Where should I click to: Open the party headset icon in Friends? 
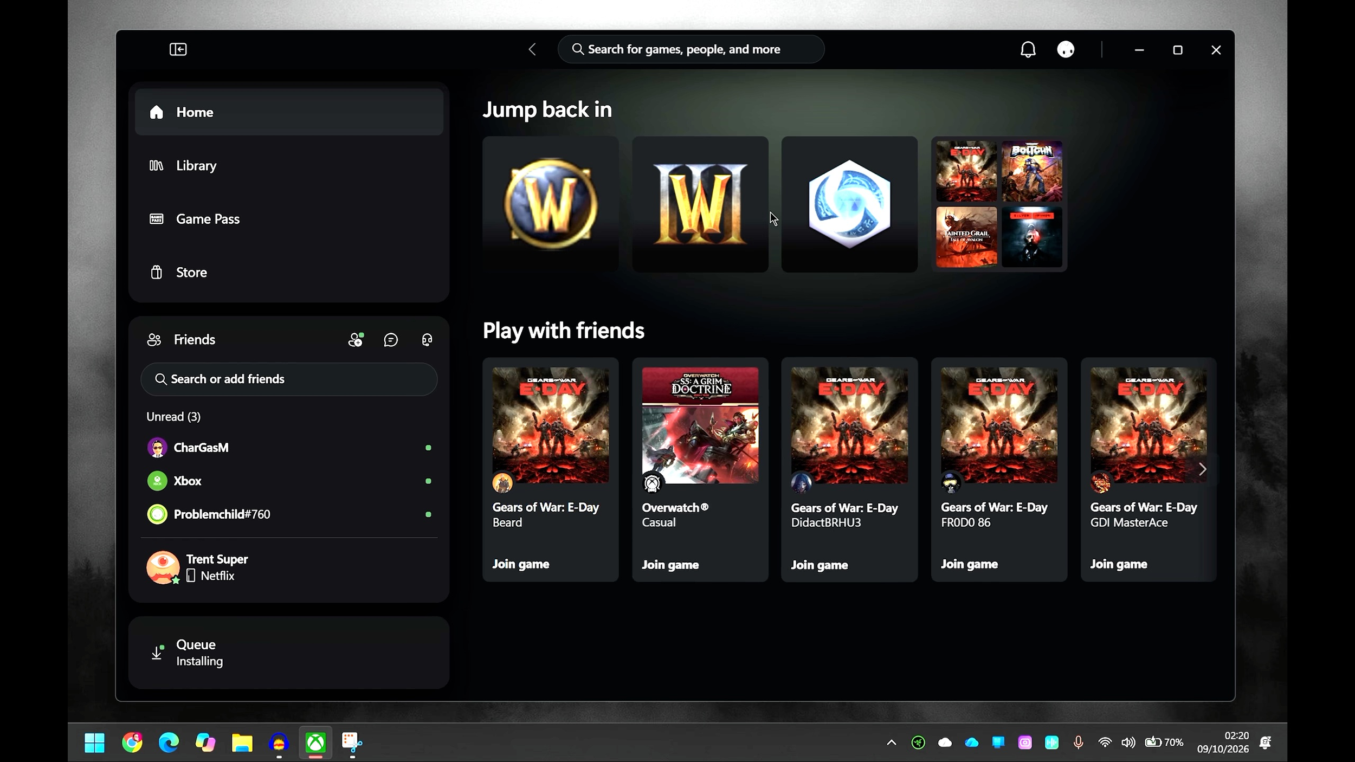tap(427, 340)
